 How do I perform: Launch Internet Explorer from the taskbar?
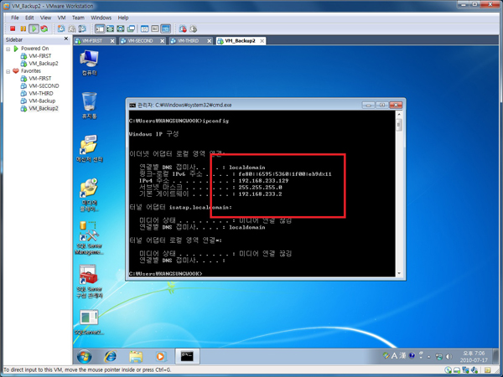click(111, 356)
